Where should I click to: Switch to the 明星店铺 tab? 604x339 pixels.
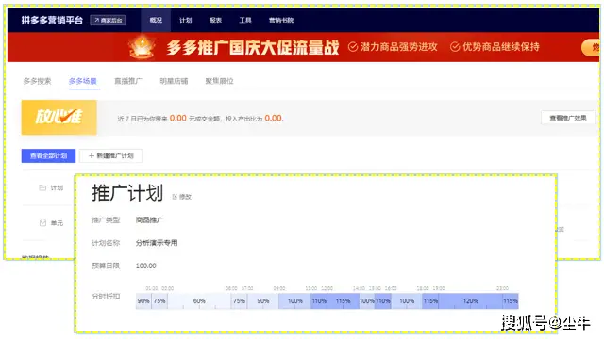click(x=174, y=81)
